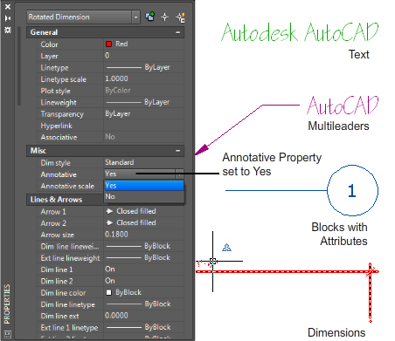Click the Arrow 2 Closed filled value

pyautogui.click(x=144, y=223)
